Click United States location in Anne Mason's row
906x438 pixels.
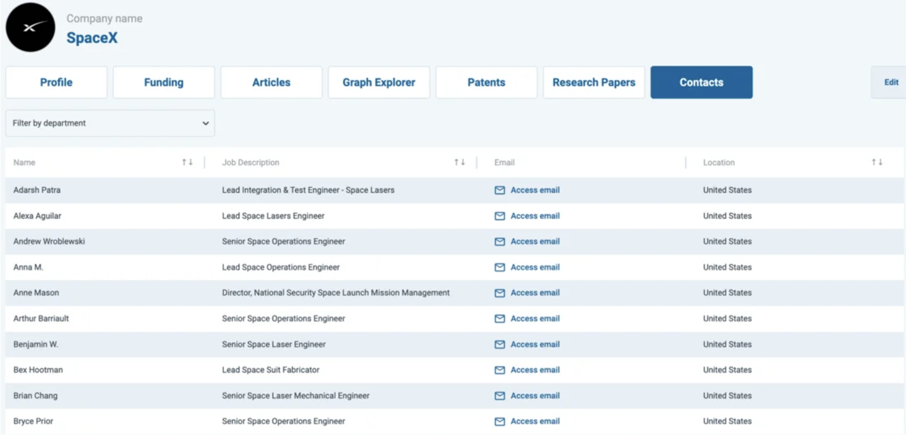[x=727, y=293]
